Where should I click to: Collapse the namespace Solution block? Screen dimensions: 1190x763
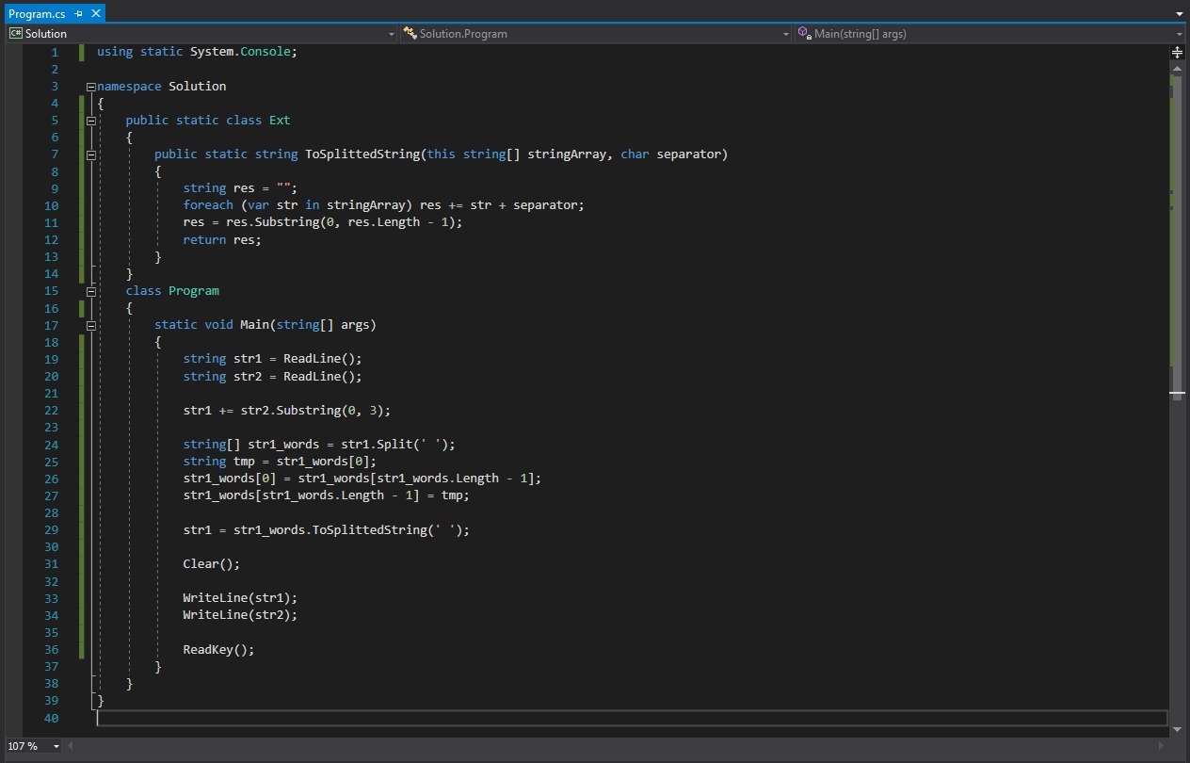91,87
